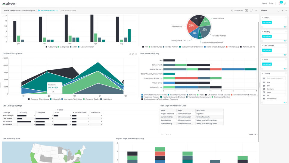The width and height of the screenshot is (289, 163).
Task: Open the MaplePeakPartners dropdown
Action: 48,11
